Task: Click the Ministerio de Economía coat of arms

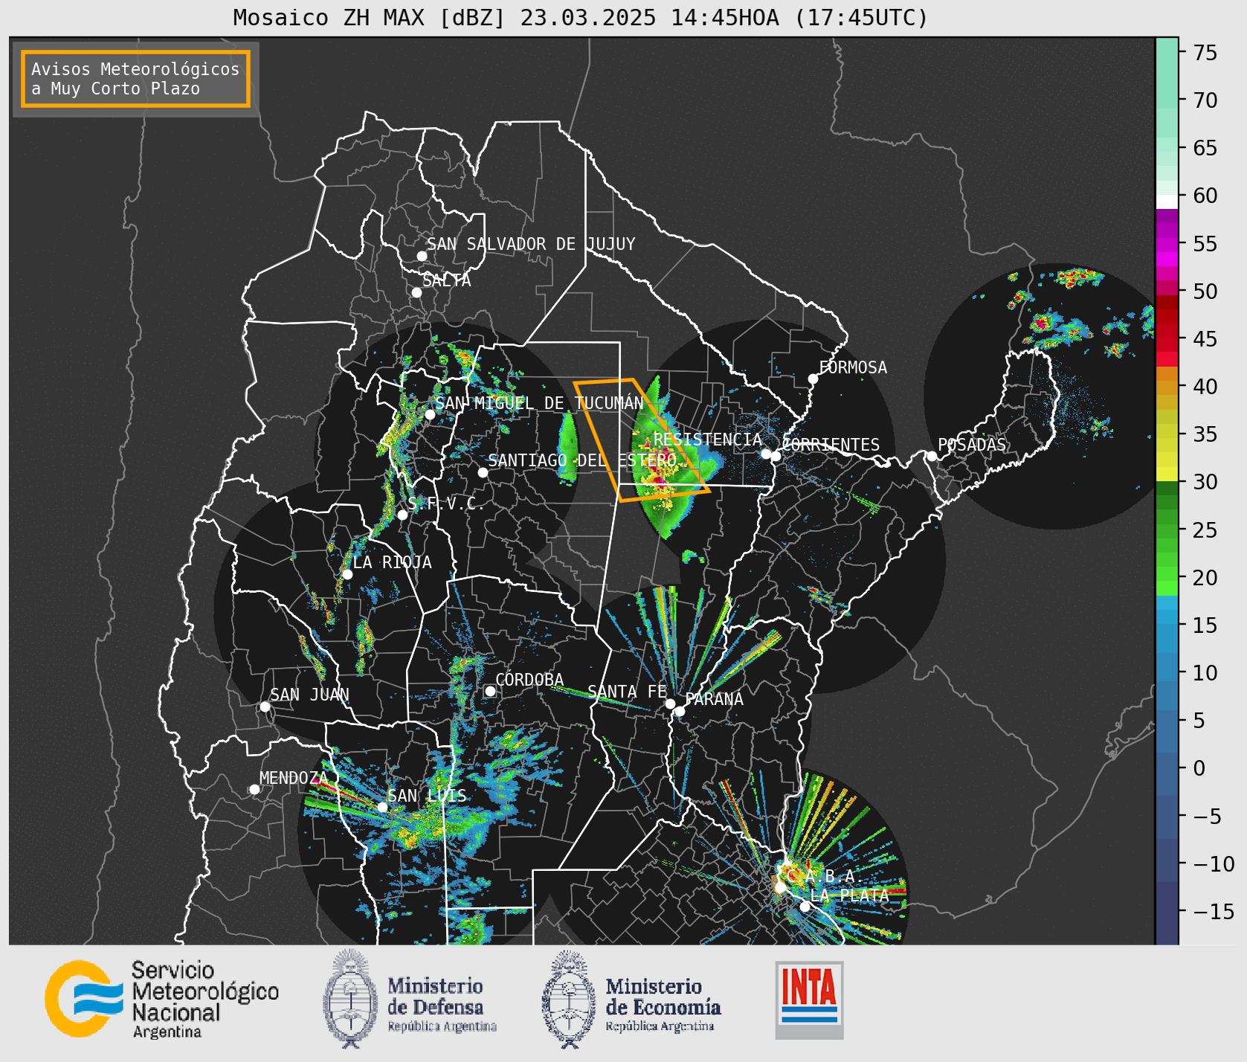Action: pos(569,1000)
